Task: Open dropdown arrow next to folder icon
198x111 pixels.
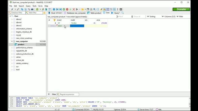Action: [85, 9]
